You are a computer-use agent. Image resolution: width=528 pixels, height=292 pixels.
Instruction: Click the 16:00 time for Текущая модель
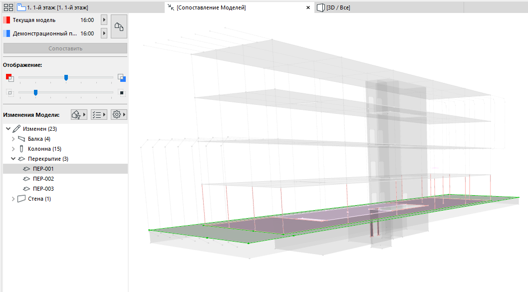(x=87, y=20)
